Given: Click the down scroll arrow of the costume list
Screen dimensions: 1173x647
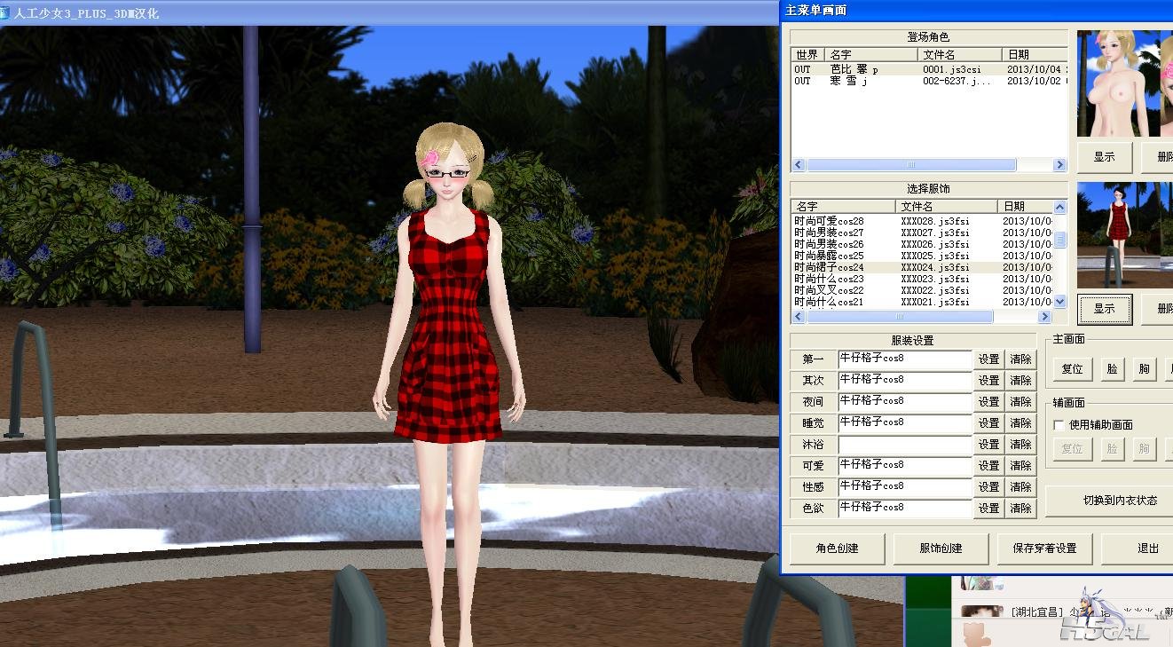Looking at the screenshot, I should (1060, 302).
